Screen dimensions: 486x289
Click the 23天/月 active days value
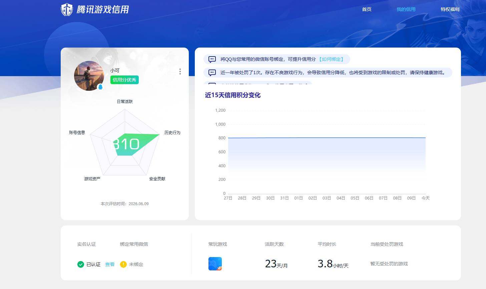click(276, 264)
